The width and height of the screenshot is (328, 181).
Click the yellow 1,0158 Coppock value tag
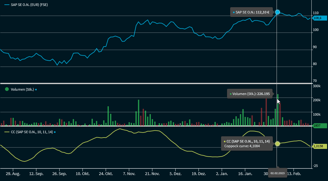tap(319, 146)
